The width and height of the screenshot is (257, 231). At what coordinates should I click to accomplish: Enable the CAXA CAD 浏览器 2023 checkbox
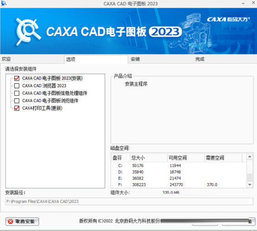[x=17, y=86]
